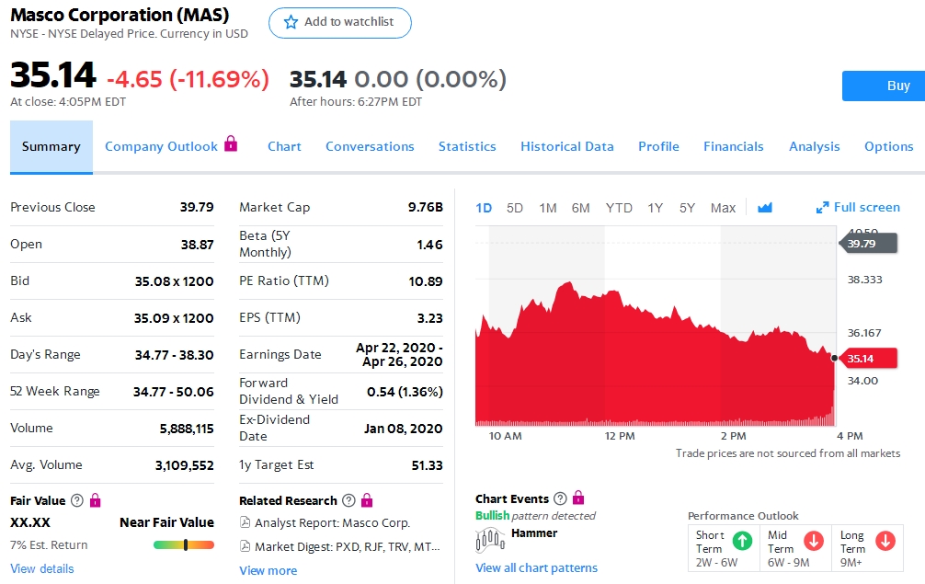The image size is (925, 584).
Task: Click the Related Research premium lock icon
Action: click(367, 500)
